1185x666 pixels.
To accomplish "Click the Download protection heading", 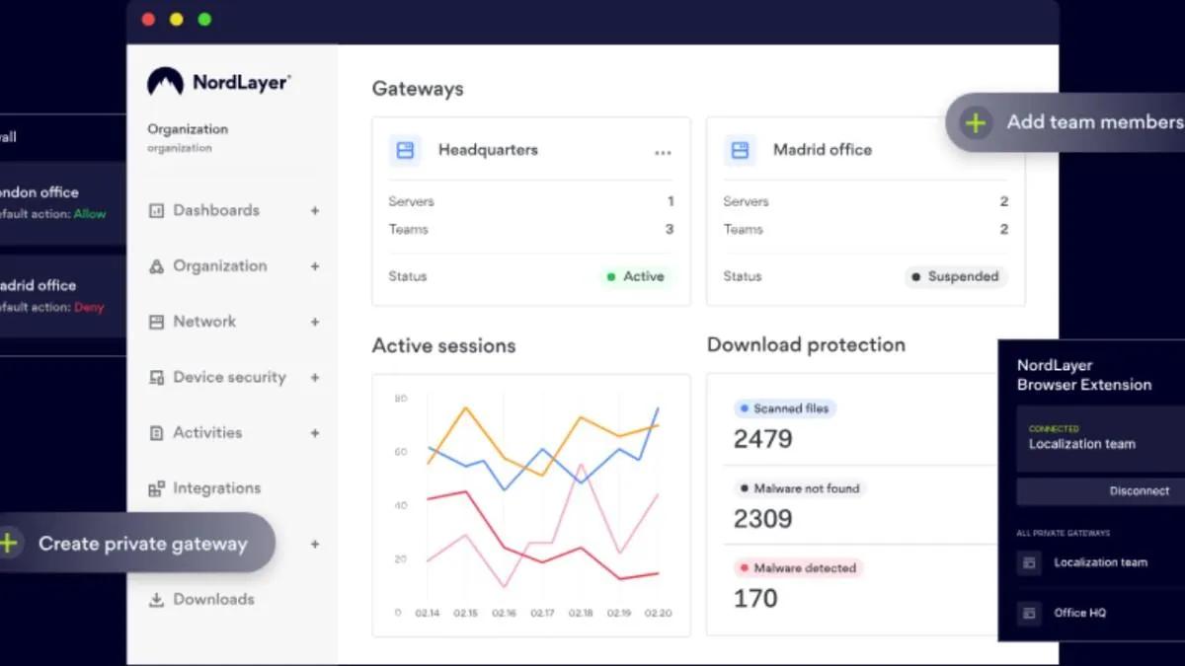I will click(806, 345).
